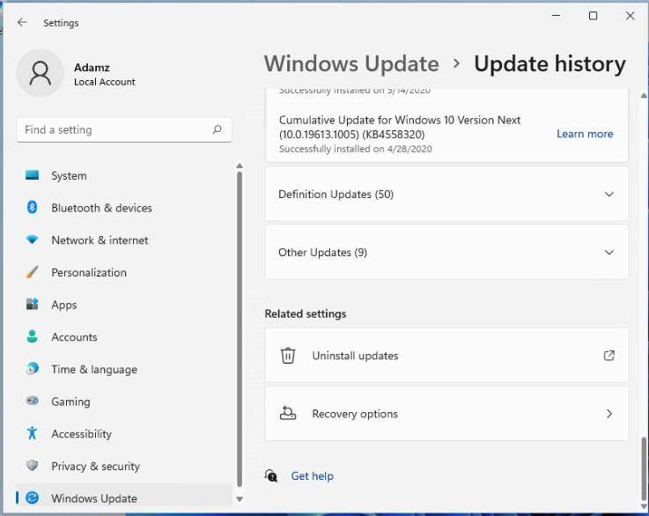This screenshot has width=649, height=516.
Task: Click the Apps icon in sidebar
Action: [x=32, y=304]
